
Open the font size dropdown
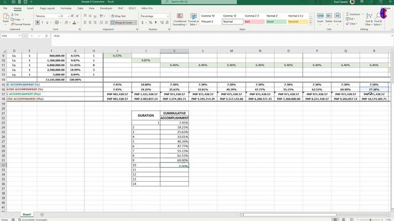[68, 16]
